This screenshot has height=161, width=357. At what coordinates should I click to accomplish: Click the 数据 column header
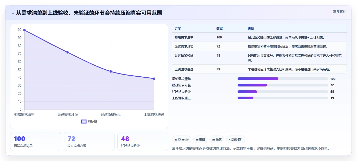coord(220,29)
